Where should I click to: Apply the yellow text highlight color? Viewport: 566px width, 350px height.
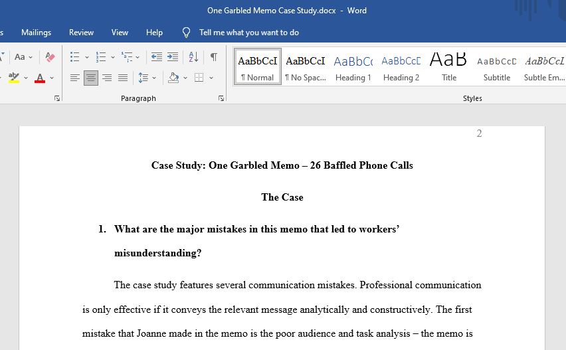click(14, 78)
